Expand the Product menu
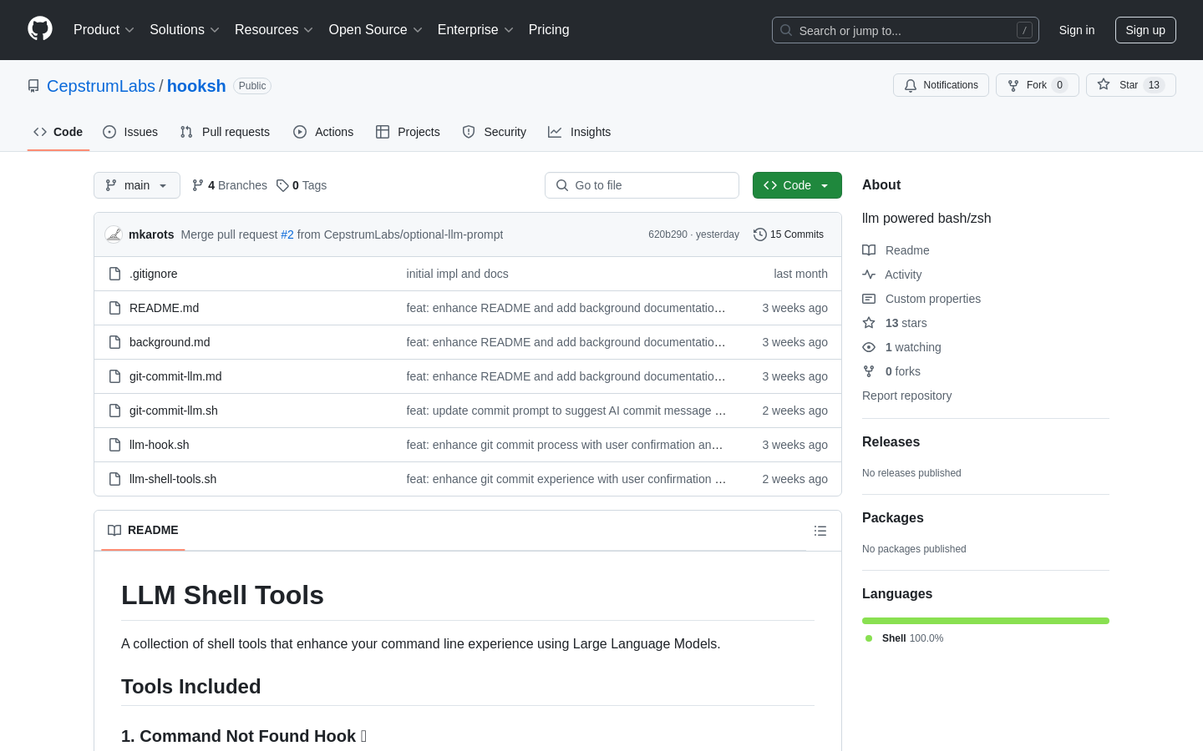1203x751 pixels. 104,30
